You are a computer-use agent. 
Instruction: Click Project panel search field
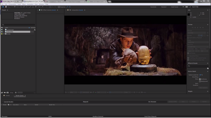coord(18,25)
